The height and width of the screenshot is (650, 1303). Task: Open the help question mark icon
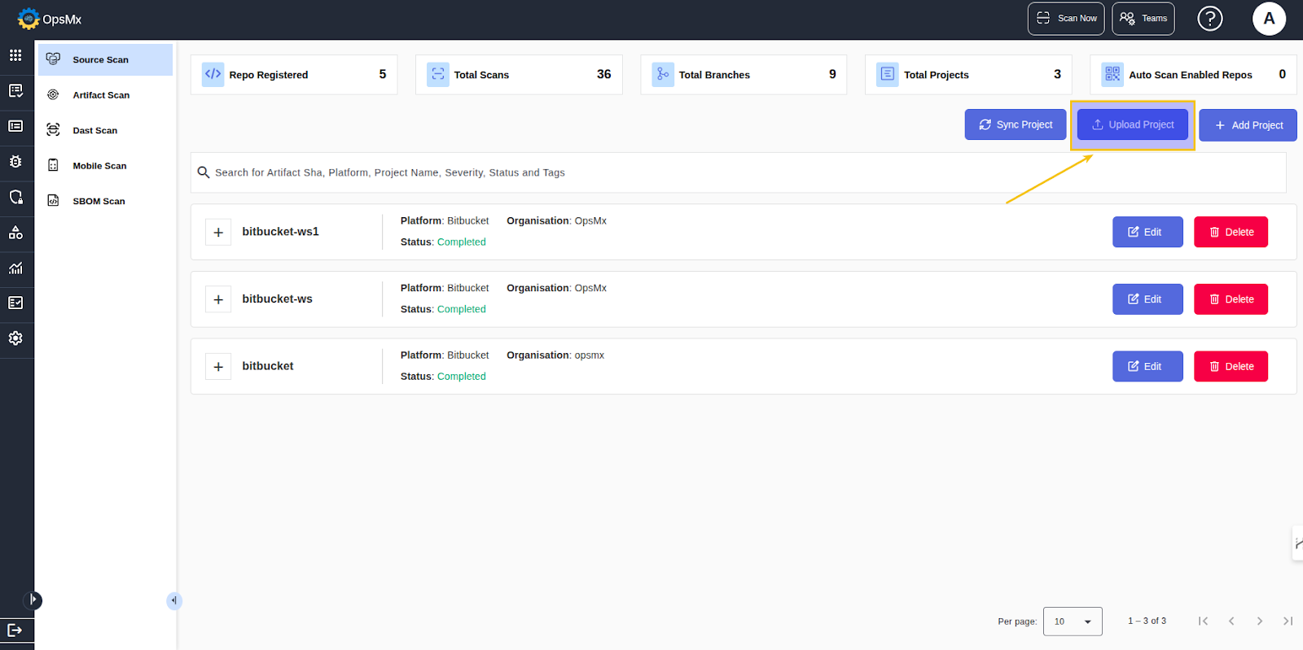1209,19
